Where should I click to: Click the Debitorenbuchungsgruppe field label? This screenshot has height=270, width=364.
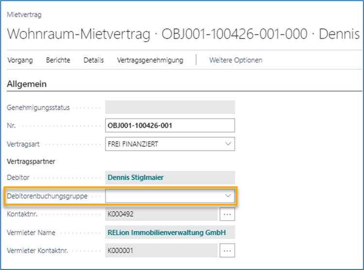[47, 196]
